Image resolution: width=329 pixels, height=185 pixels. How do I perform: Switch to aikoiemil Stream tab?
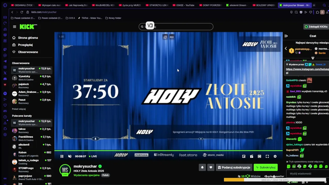click(237, 5)
